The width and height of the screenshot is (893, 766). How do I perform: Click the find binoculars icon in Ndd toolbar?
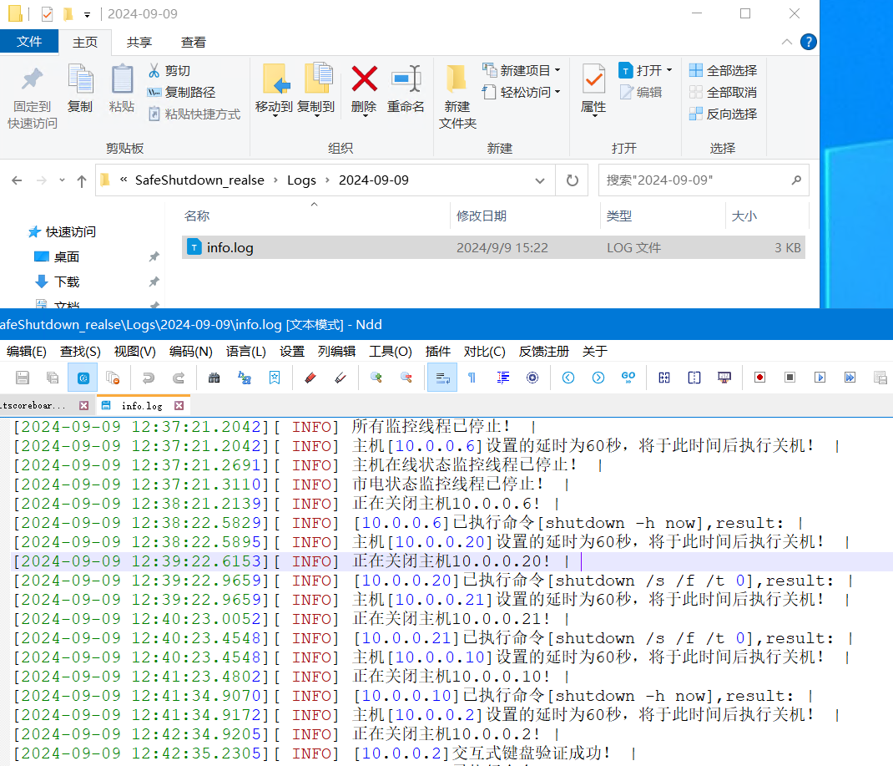(x=214, y=378)
